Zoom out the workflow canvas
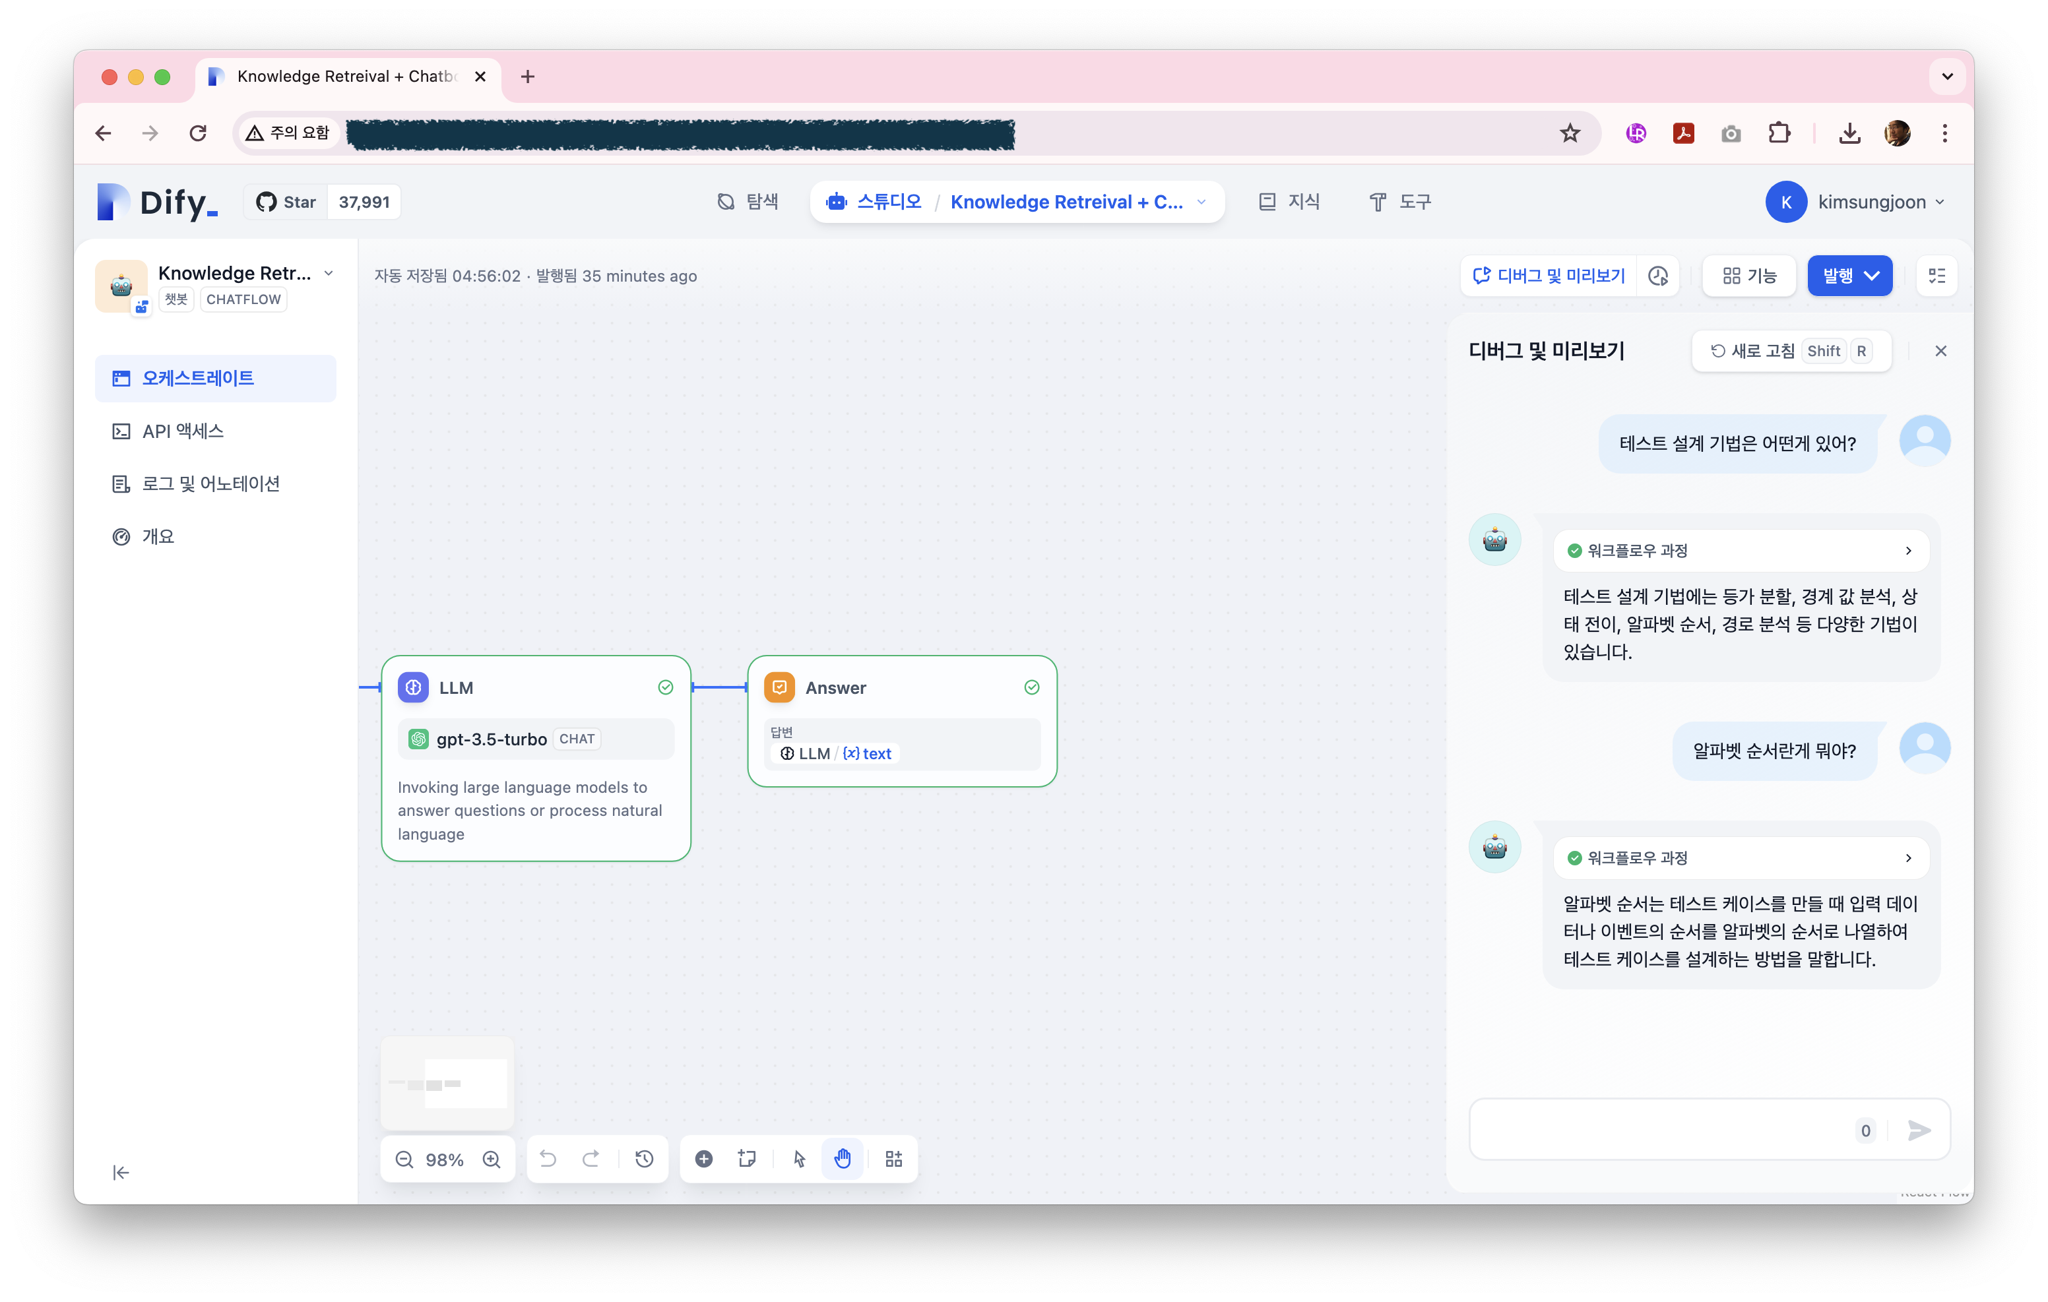The image size is (2048, 1302). pyautogui.click(x=404, y=1159)
